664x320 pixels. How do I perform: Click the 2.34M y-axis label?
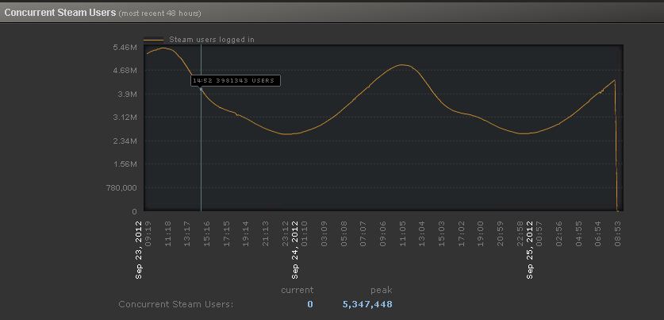tap(125, 141)
